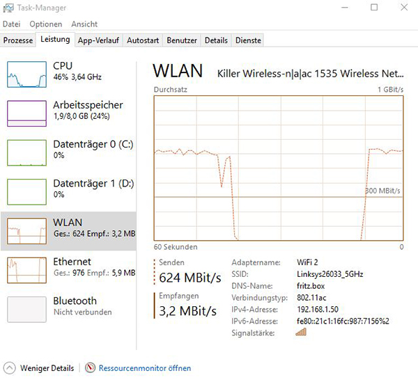Click the Weniger Details collapse arrow
The height and width of the screenshot is (382, 418).
[9, 368]
